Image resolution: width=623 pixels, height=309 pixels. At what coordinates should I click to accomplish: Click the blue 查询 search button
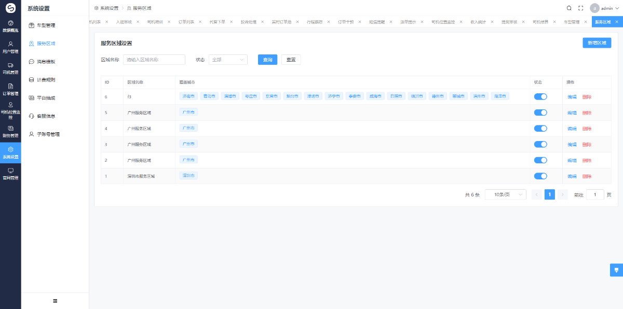click(x=267, y=60)
